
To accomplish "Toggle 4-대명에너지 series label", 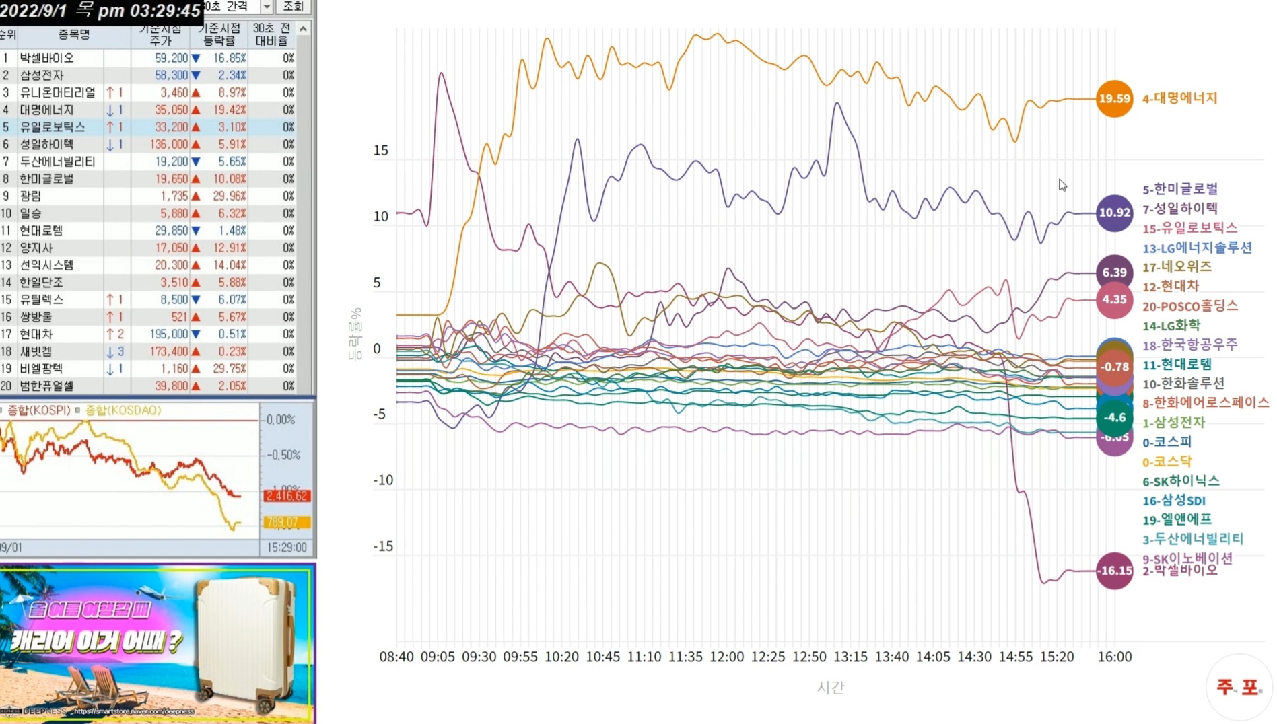I will tap(1179, 98).
